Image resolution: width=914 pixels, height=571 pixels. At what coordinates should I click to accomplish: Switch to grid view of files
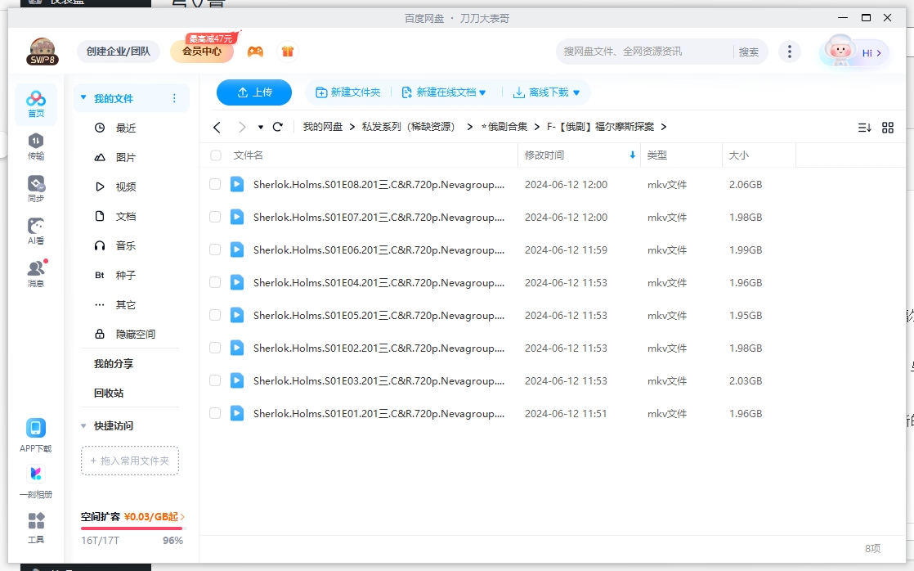coord(889,128)
